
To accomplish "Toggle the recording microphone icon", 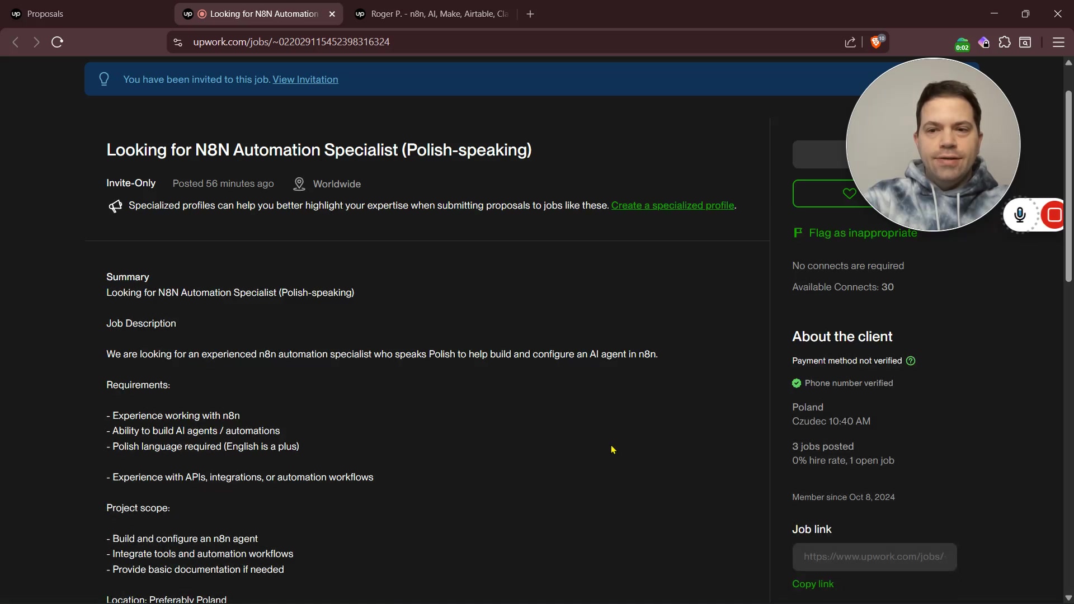I will (x=1020, y=215).
